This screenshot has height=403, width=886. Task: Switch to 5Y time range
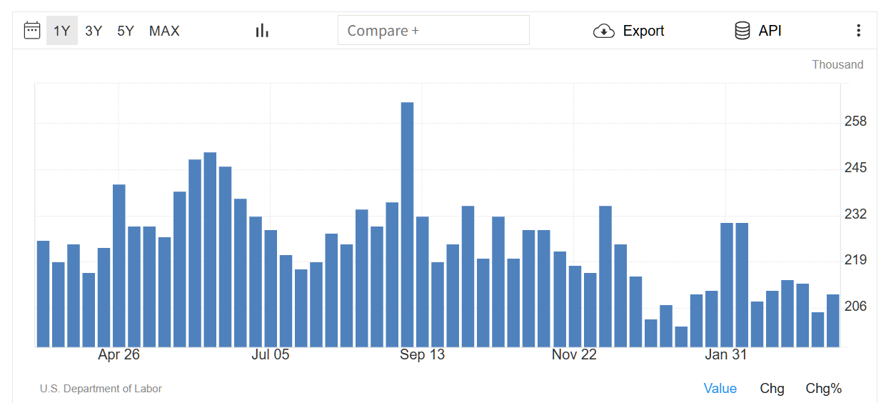click(x=126, y=31)
